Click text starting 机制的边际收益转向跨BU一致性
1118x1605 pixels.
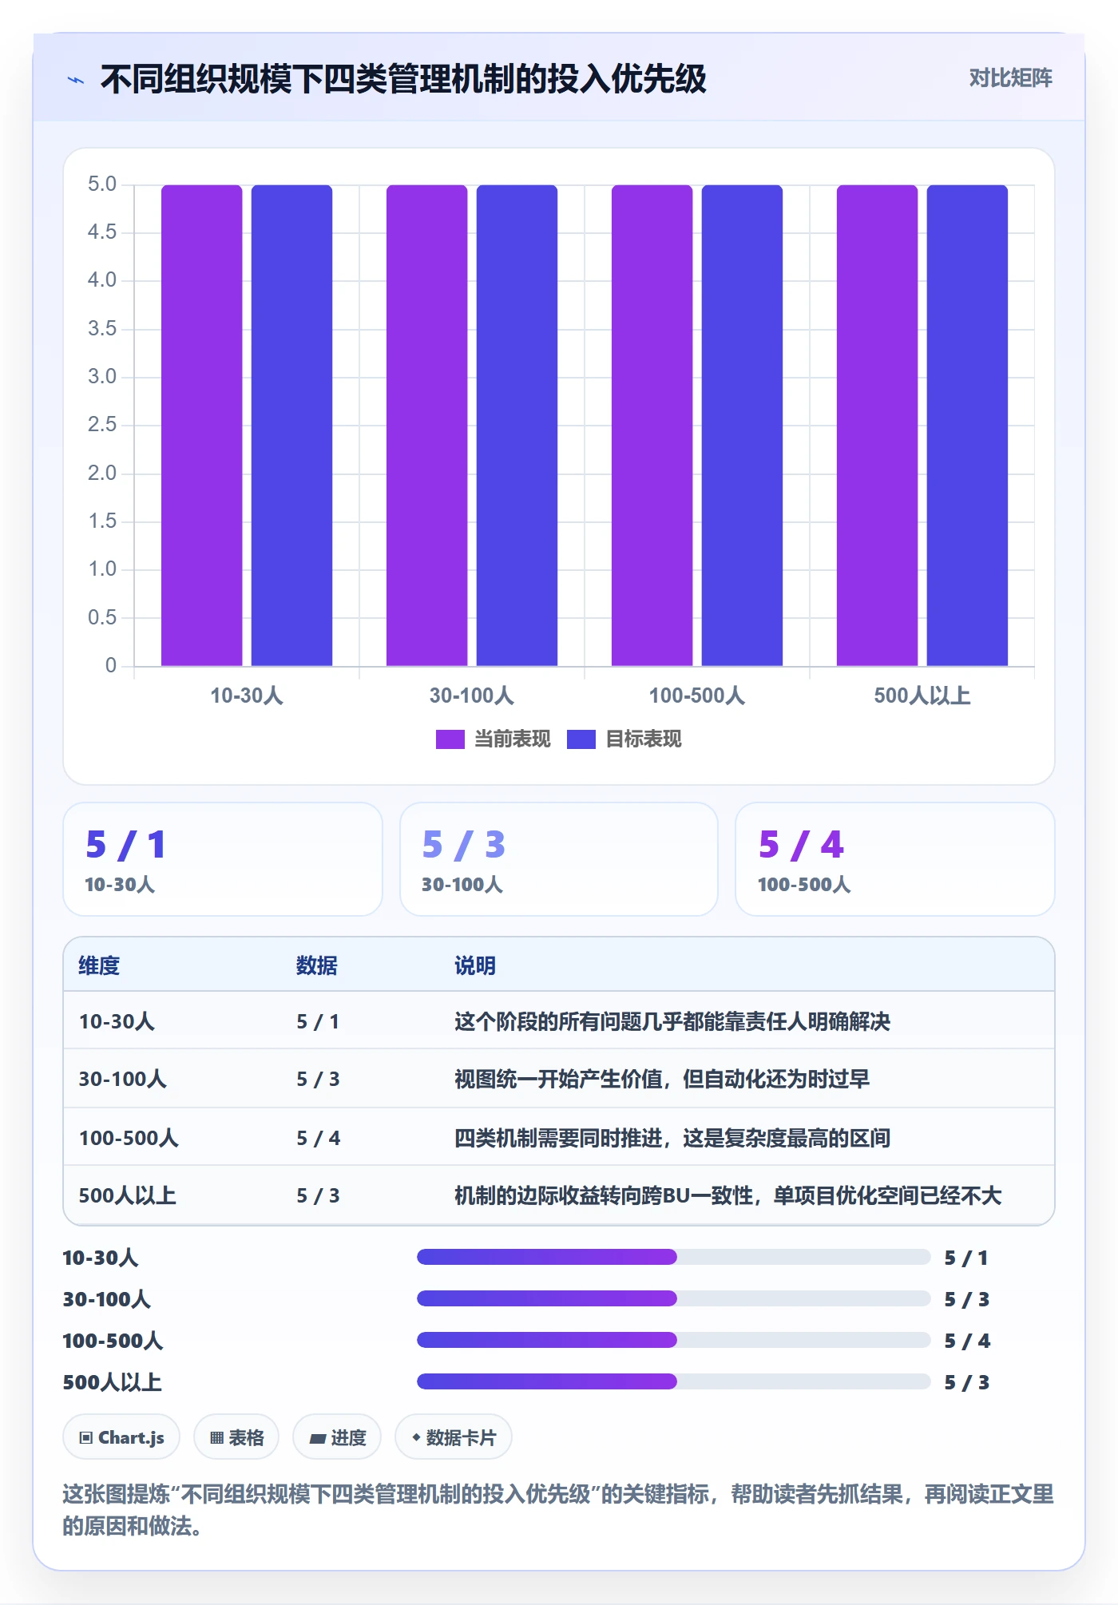pos(728,1195)
